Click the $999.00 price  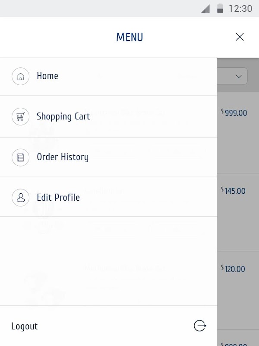[234, 113]
